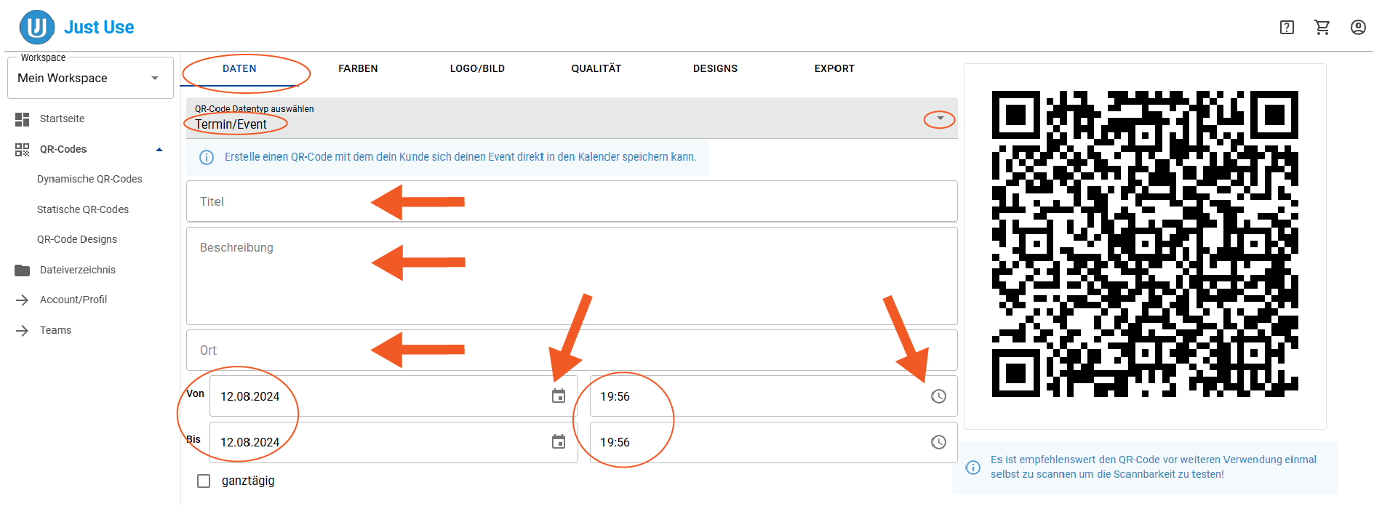Click the Startseite dashboard icon
Viewport: 1382px width, 509px height.
(x=23, y=119)
